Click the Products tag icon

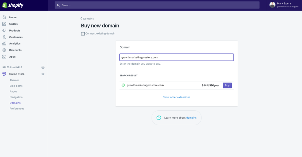(x=4, y=30)
